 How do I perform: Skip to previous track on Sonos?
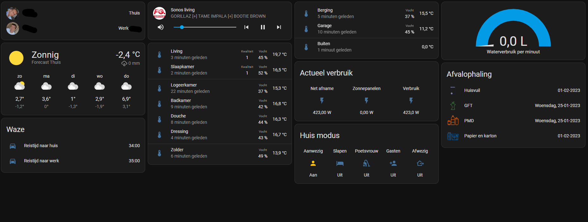[246, 27]
